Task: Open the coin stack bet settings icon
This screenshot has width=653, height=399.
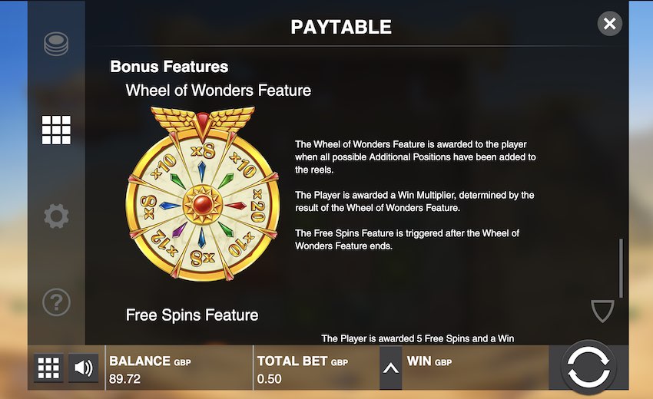Action: (56, 44)
